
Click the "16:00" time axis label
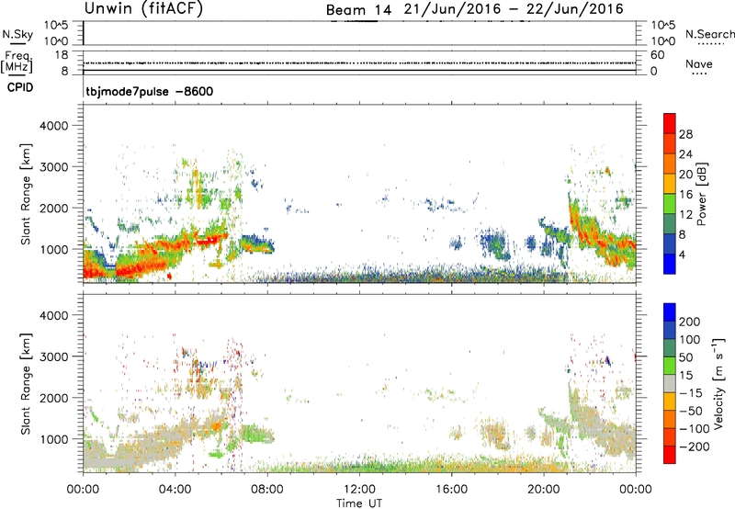click(451, 490)
